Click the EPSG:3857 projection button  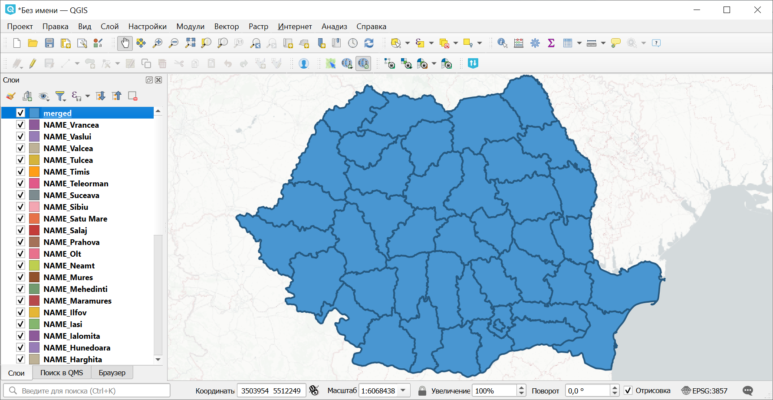click(x=705, y=390)
